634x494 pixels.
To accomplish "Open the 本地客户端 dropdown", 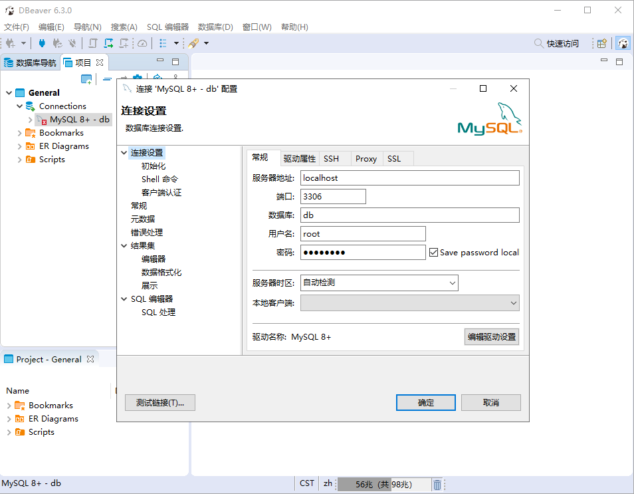I will click(409, 303).
